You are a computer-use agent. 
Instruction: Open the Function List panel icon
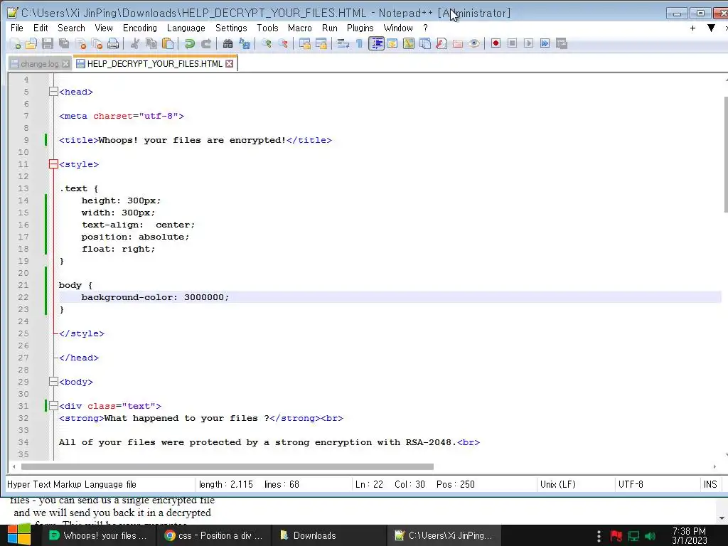[441, 43]
